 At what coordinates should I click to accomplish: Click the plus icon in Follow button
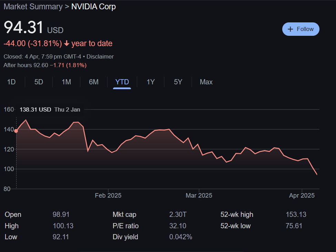(291, 29)
